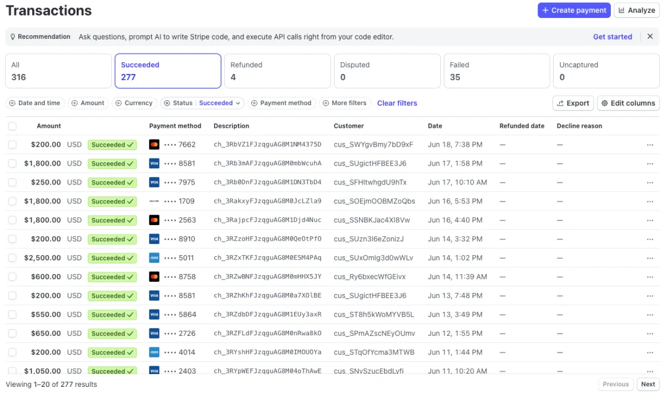
Task: Click the Amount column header
Action: 49,126
